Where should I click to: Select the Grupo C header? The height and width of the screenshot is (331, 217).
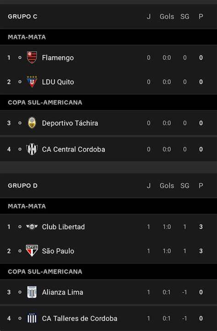coord(22,17)
